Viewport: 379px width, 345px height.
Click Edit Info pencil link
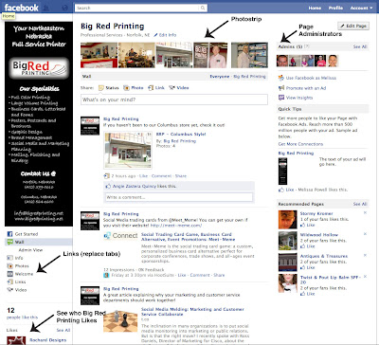point(165,35)
